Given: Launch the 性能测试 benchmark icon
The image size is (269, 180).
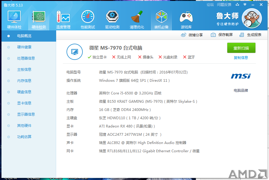Looking at the screenshot, I should pos(88,20).
